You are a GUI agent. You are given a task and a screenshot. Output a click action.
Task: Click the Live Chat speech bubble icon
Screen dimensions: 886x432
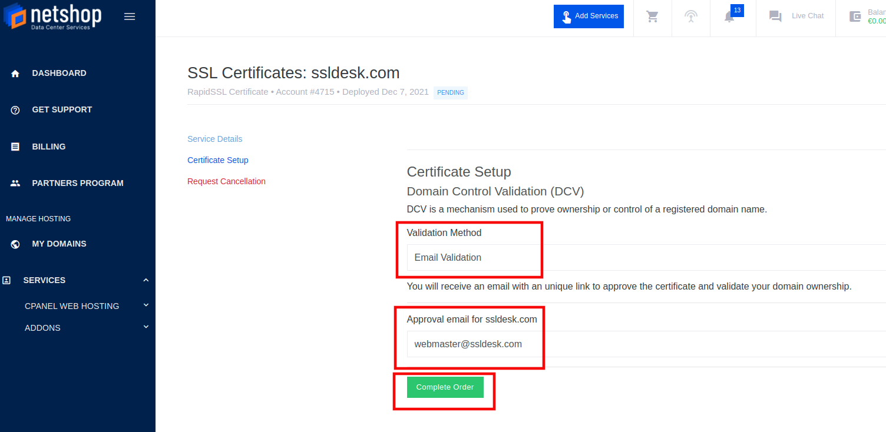pyautogui.click(x=775, y=16)
